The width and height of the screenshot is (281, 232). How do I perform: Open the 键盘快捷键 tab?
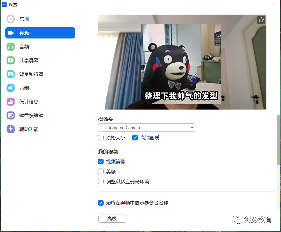click(x=40, y=115)
